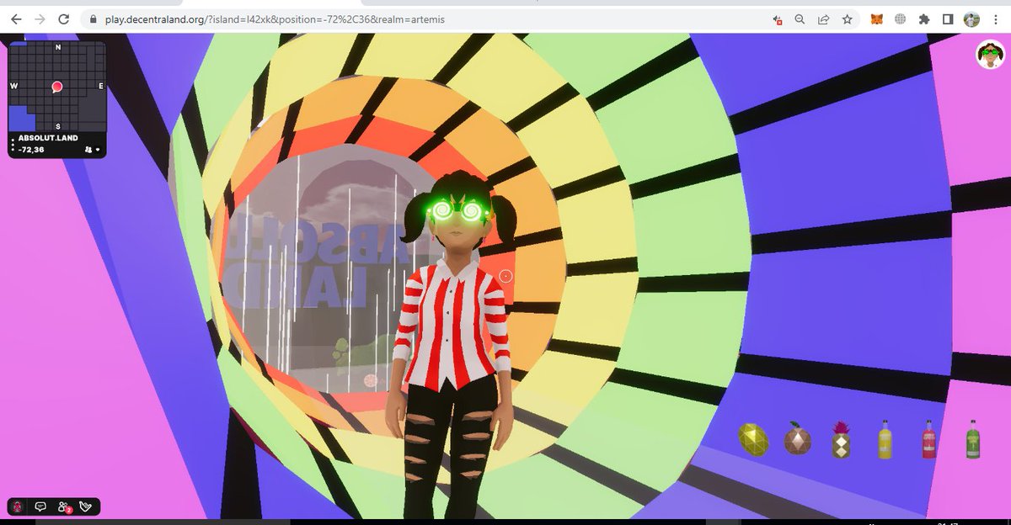The image size is (1011, 525).
Task: Reload the Decentraland page
Action: pos(63,19)
